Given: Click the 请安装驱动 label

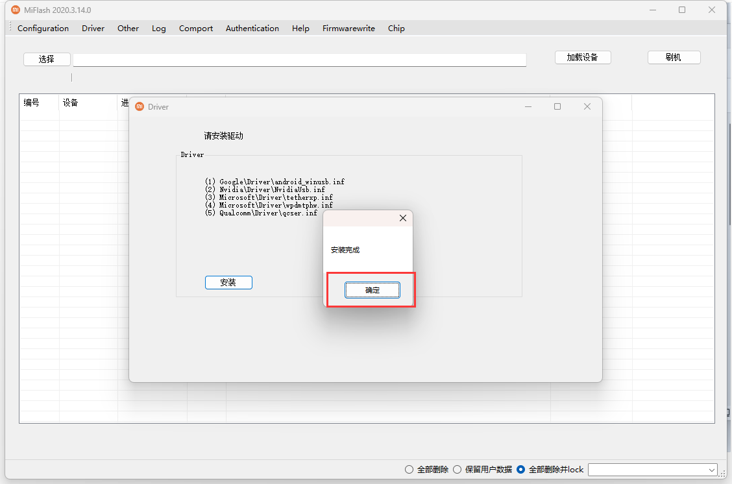Looking at the screenshot, I should (x=224, y=136).
